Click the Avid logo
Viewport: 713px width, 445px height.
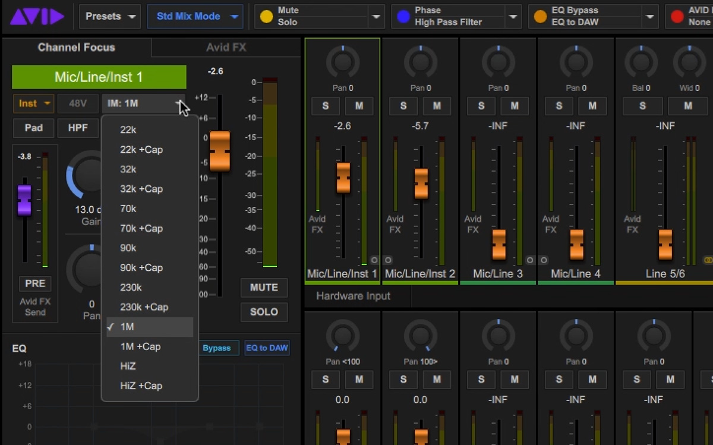(x=37, y=16)
